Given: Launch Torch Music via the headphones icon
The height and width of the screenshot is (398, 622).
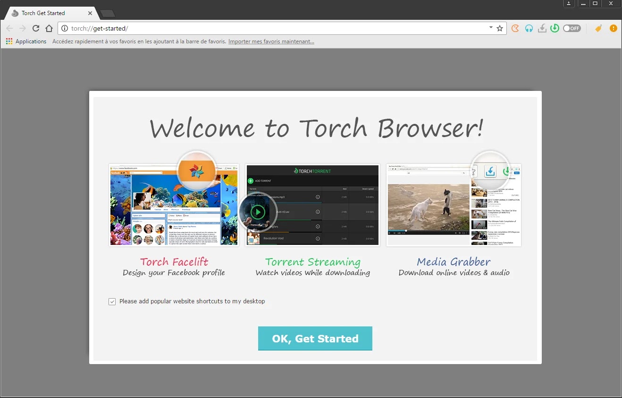Looking at the screenshot, I should click(x=529, y=28).
